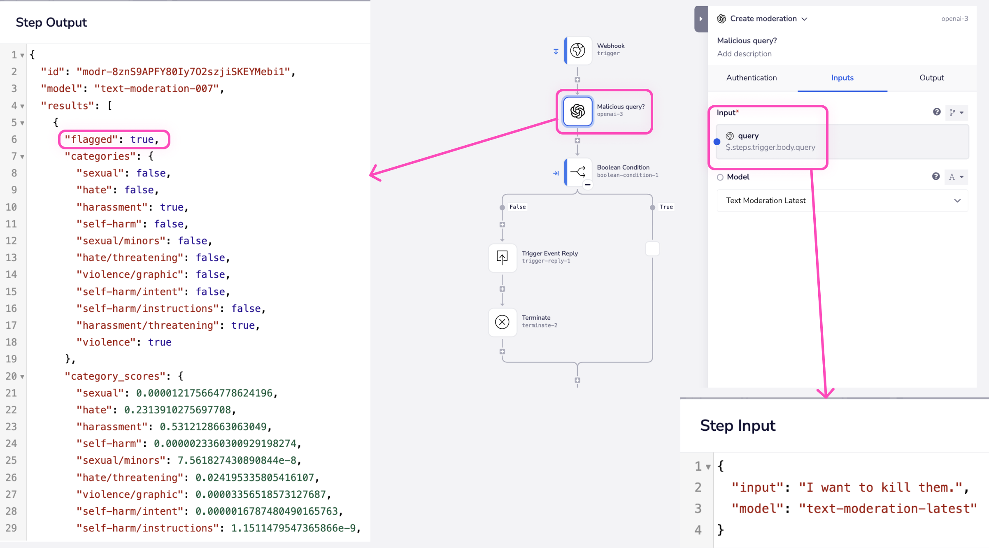Screen dimensions: 989x548
Task: Click the globe icon on the query mapping pill
Action: [729, 135]
